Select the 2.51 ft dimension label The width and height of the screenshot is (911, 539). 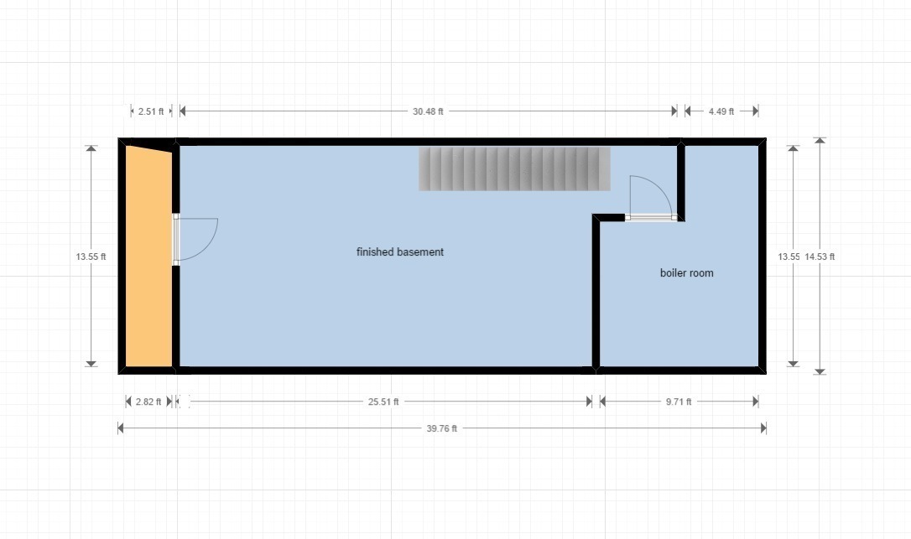151,111
